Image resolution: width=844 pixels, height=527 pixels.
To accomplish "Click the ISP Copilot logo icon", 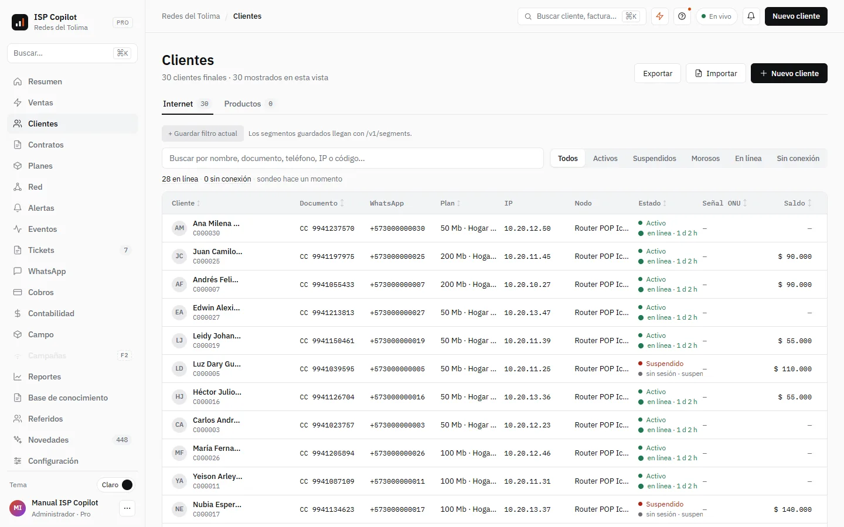I will coord(20,22).
